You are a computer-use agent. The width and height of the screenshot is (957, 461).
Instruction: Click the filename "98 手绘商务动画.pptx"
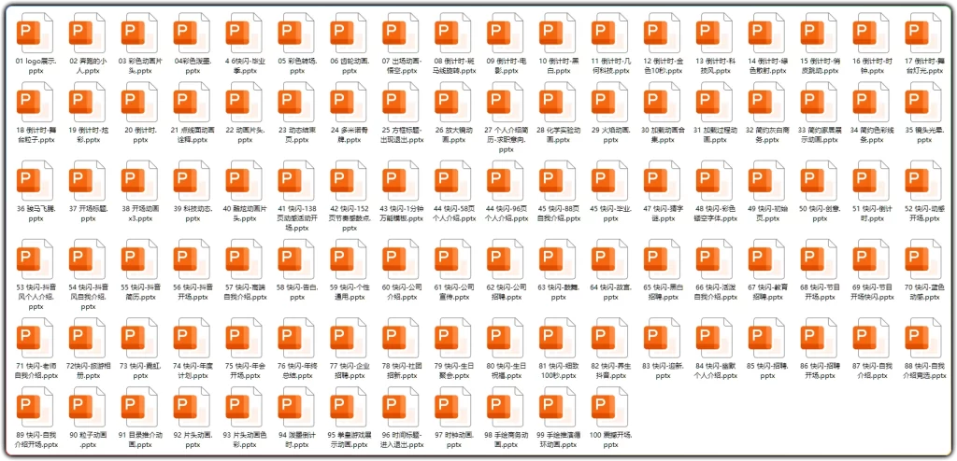pos(506,440)
